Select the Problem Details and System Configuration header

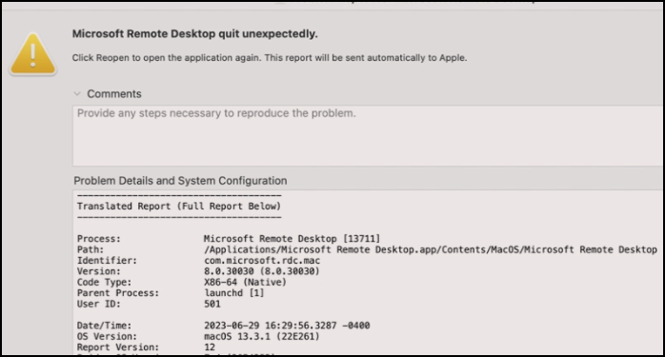pos(180,181)
